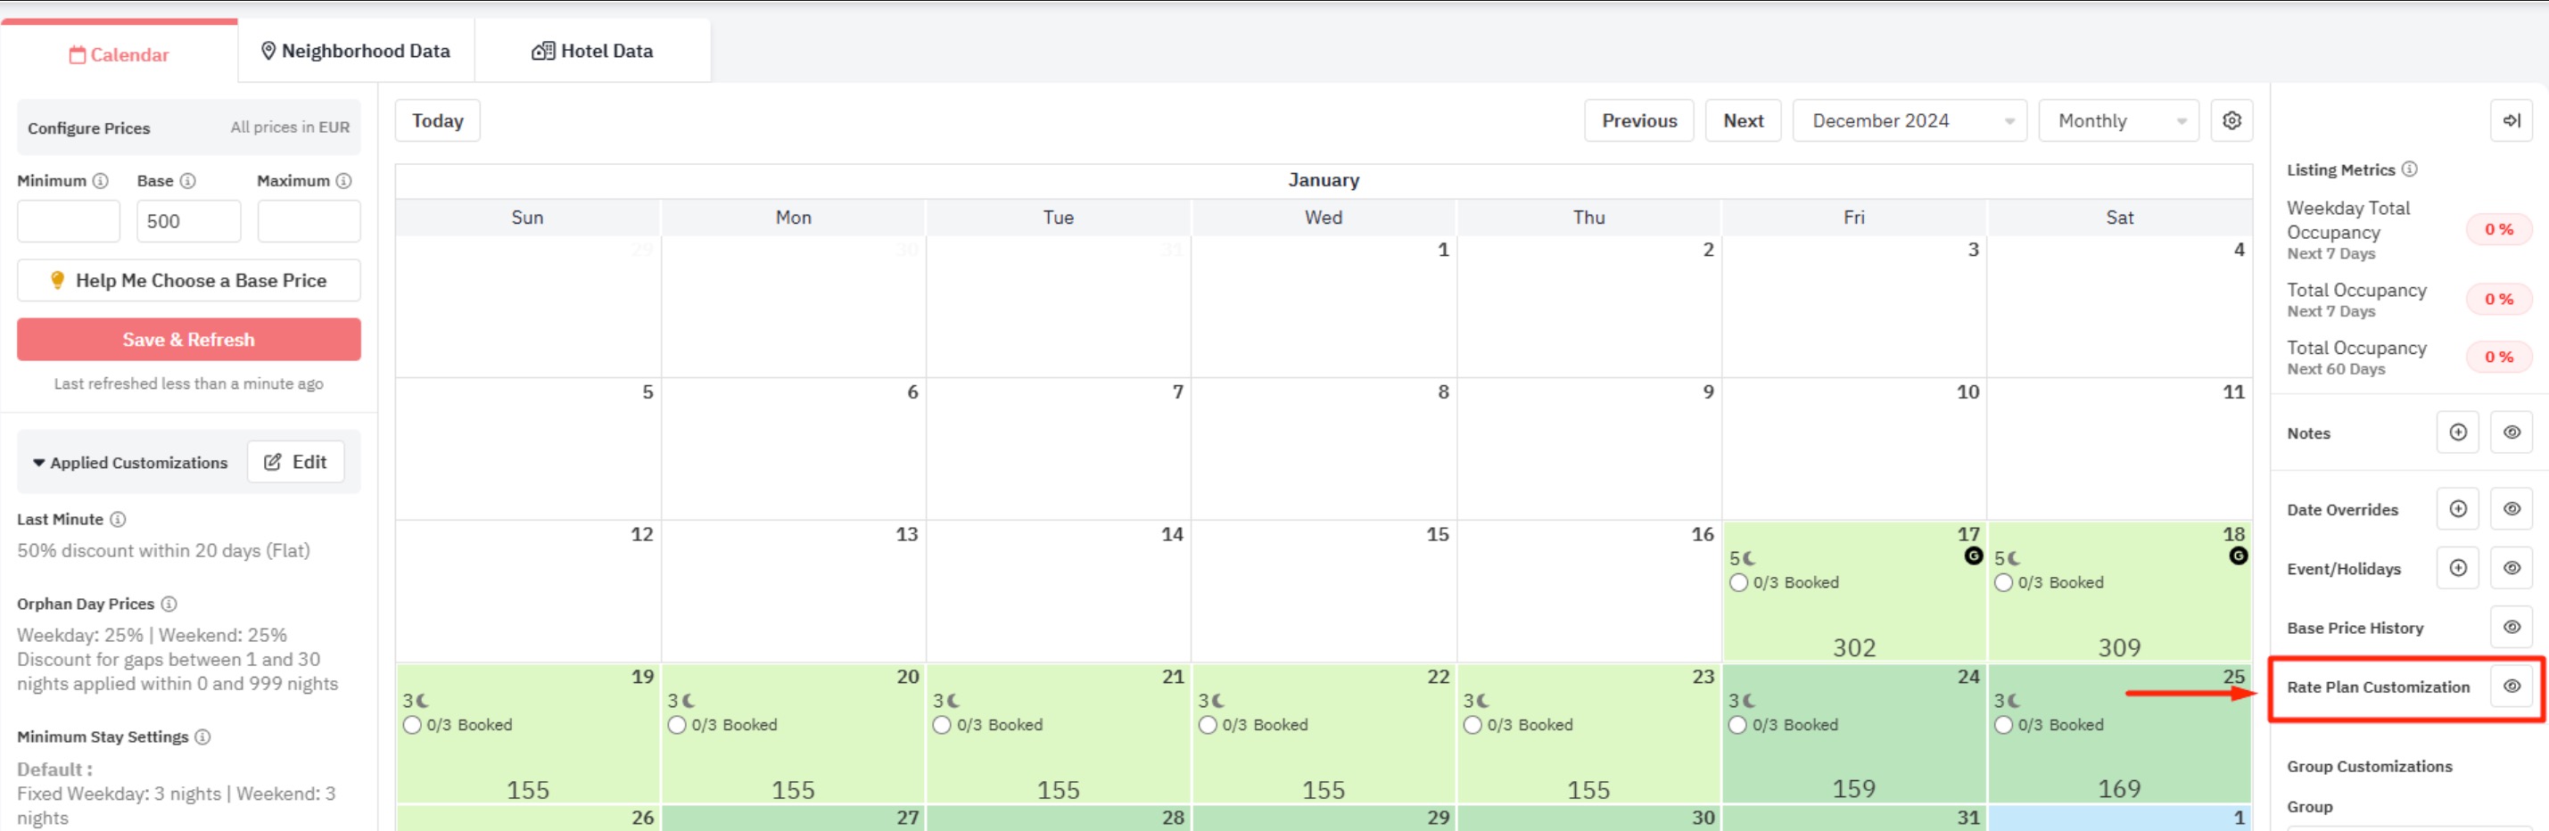
Task: Select the January 25 booking radio button
Action: click(x=2004, y=725)
